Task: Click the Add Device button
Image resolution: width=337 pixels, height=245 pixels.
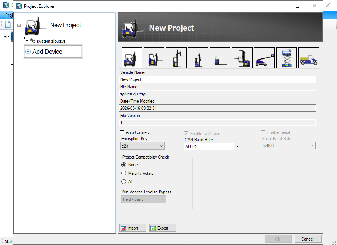Action: click(x=53, y=52)
